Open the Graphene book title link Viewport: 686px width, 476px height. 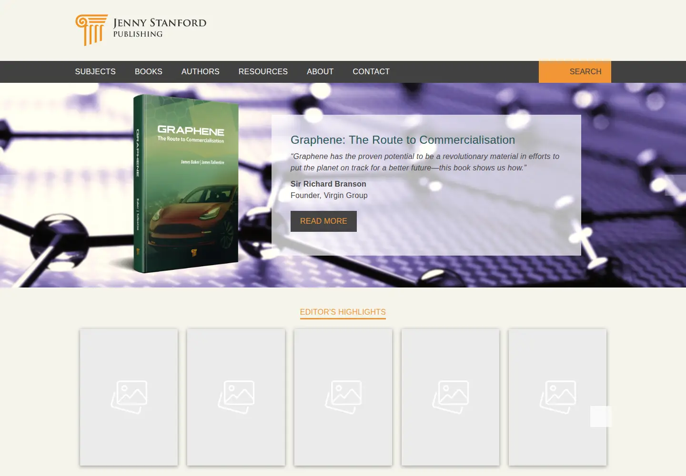pos(403,140)
